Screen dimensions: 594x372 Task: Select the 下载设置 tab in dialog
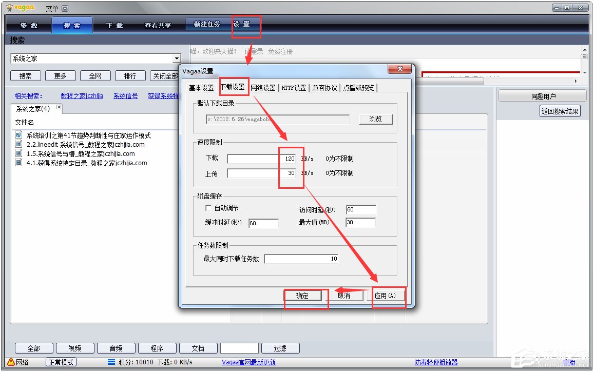[x=233, y=87]
